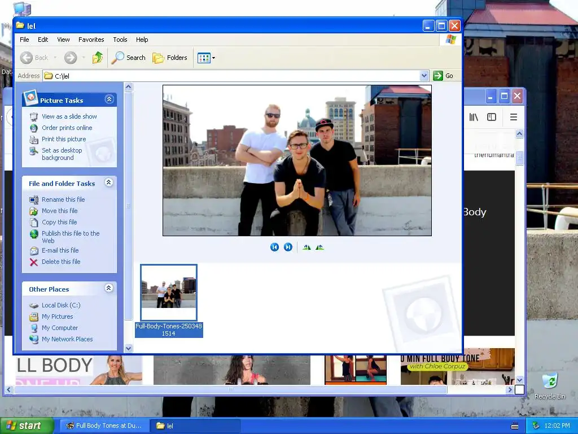Click browser window scroll up arrow
Viewport: 578px width, 434px height.
[519, 133]
